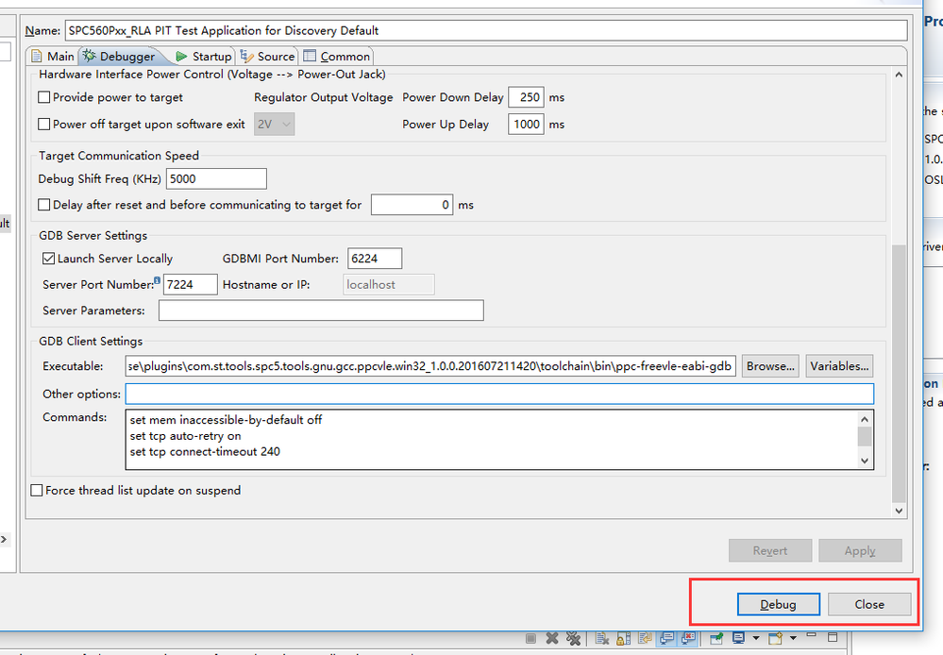Open the Startup tab
This screenshot has height=655, width=943.
(203, 56)
